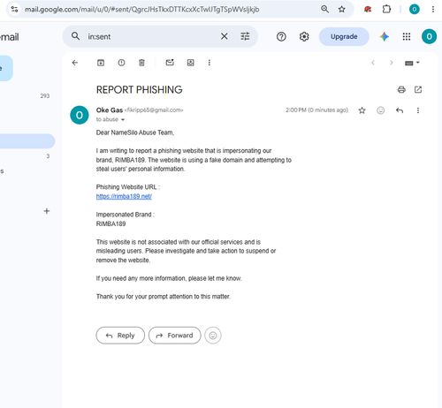Viewport: 442px width, 408px height.
Task: Click the red extension icon in Chrome toolbar
Action: click(x=368, y=10)
